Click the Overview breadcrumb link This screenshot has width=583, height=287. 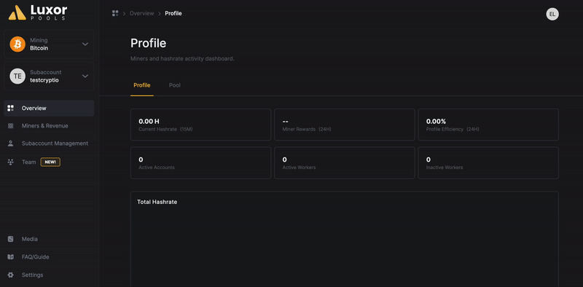141,13
